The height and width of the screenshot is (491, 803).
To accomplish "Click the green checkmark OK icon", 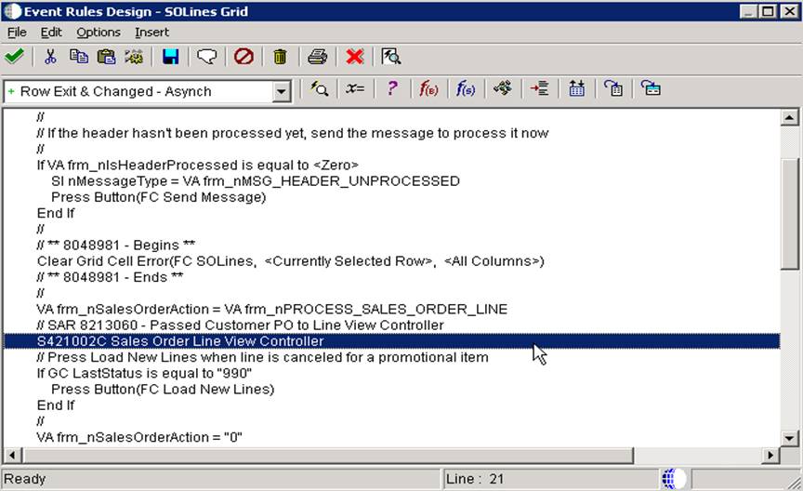I will (14, 57).
